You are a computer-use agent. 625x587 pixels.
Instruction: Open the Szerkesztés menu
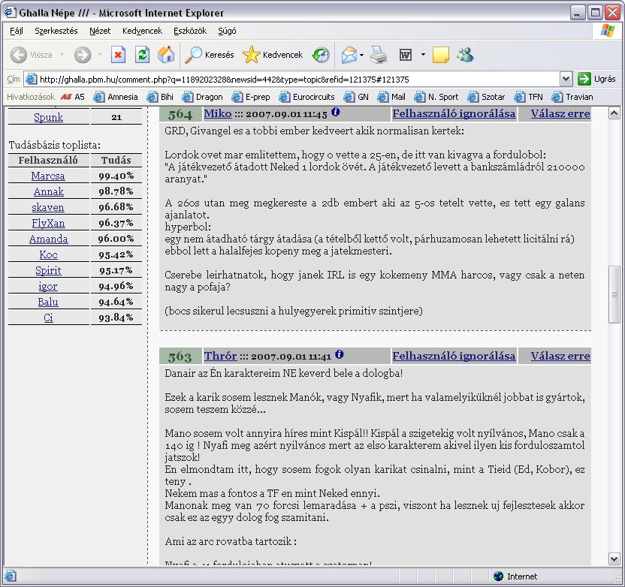pyautogui.click(x=56, y=31)
